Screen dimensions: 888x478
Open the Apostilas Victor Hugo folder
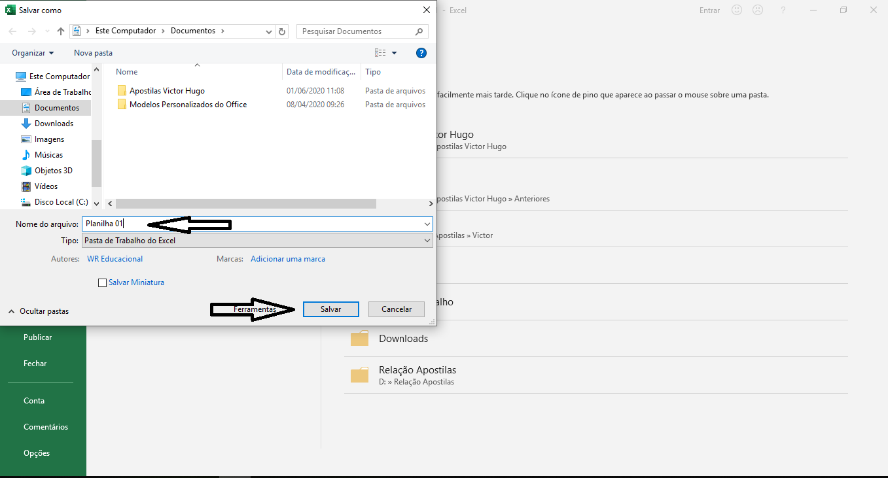pos(167,91)
